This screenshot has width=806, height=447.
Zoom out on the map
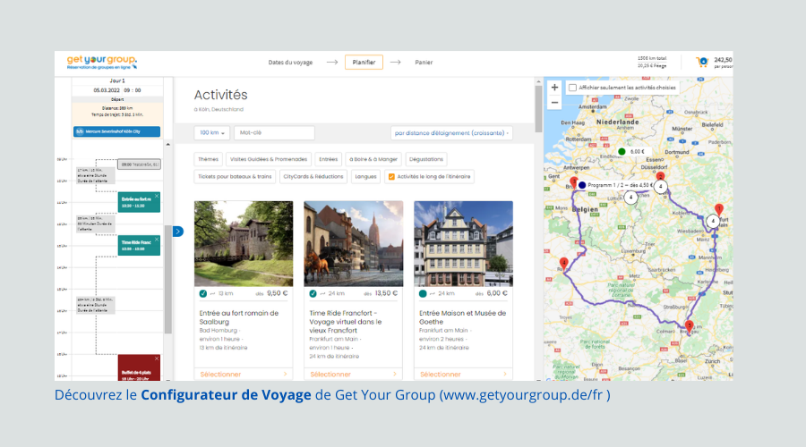coord(554,102)
